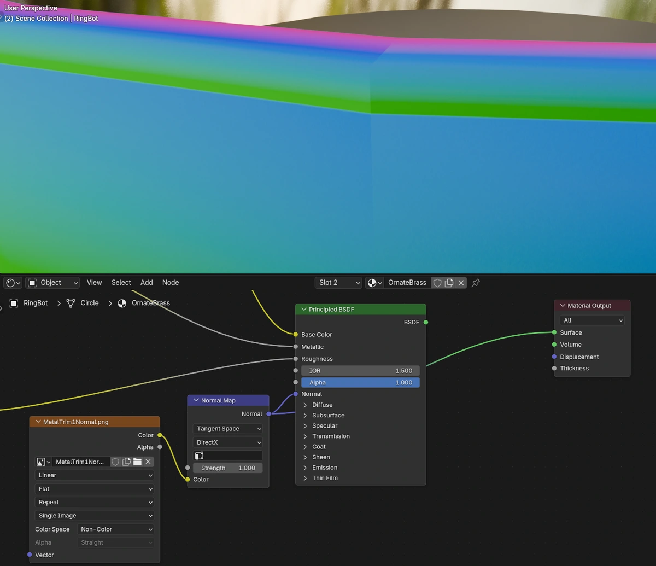Toggle fake user for MetalTrim1Normal image
This screenshot has width=656, height=566.
[x=115, y=462]
